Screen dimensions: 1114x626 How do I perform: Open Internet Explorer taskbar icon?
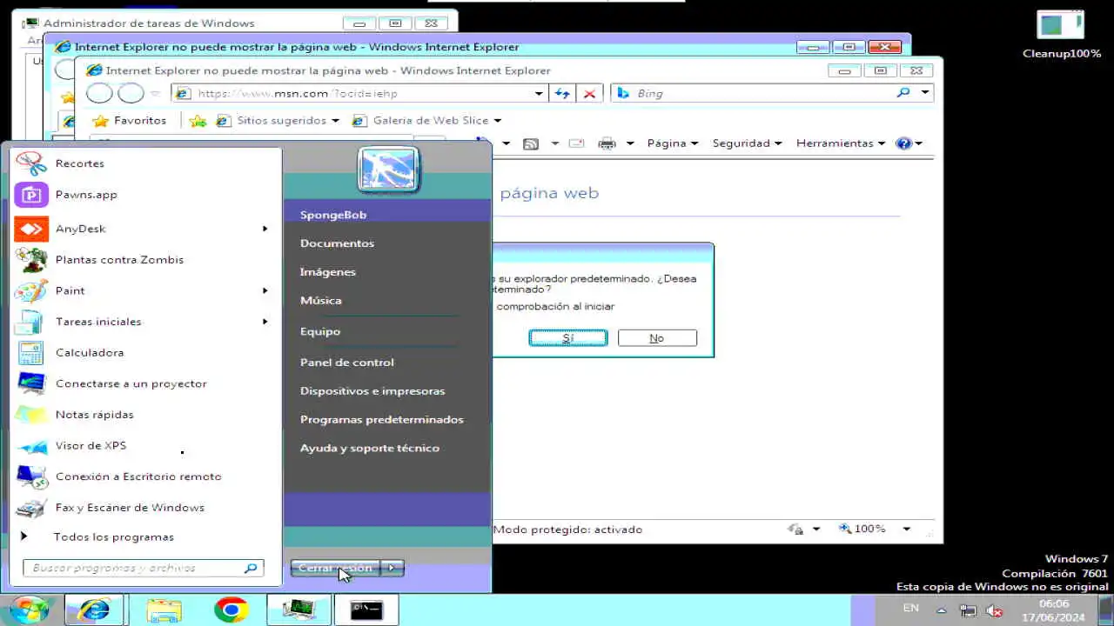[94, 610]
